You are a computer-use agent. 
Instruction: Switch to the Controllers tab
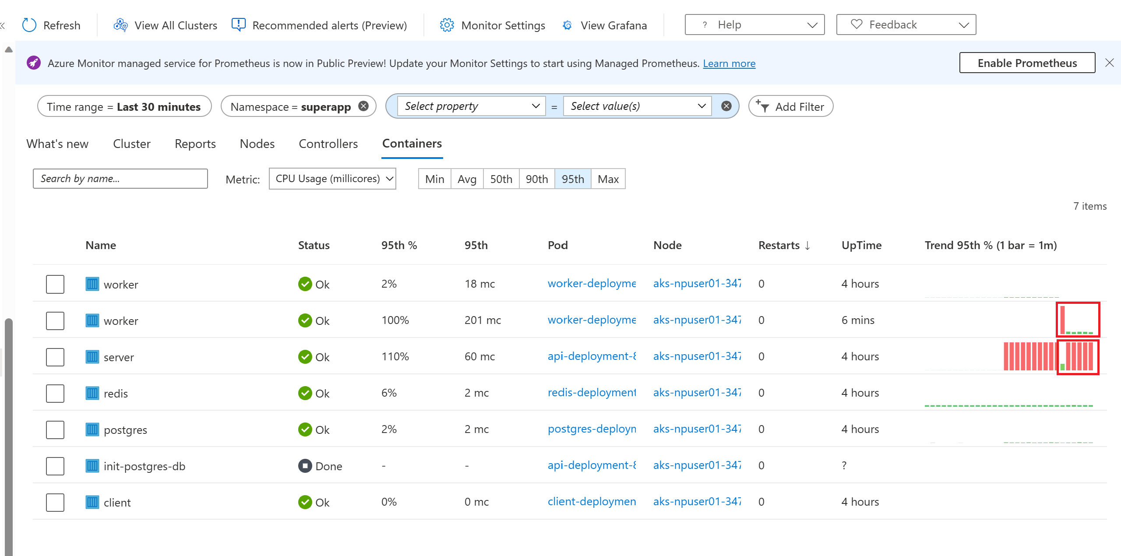(x=328, y=144)
